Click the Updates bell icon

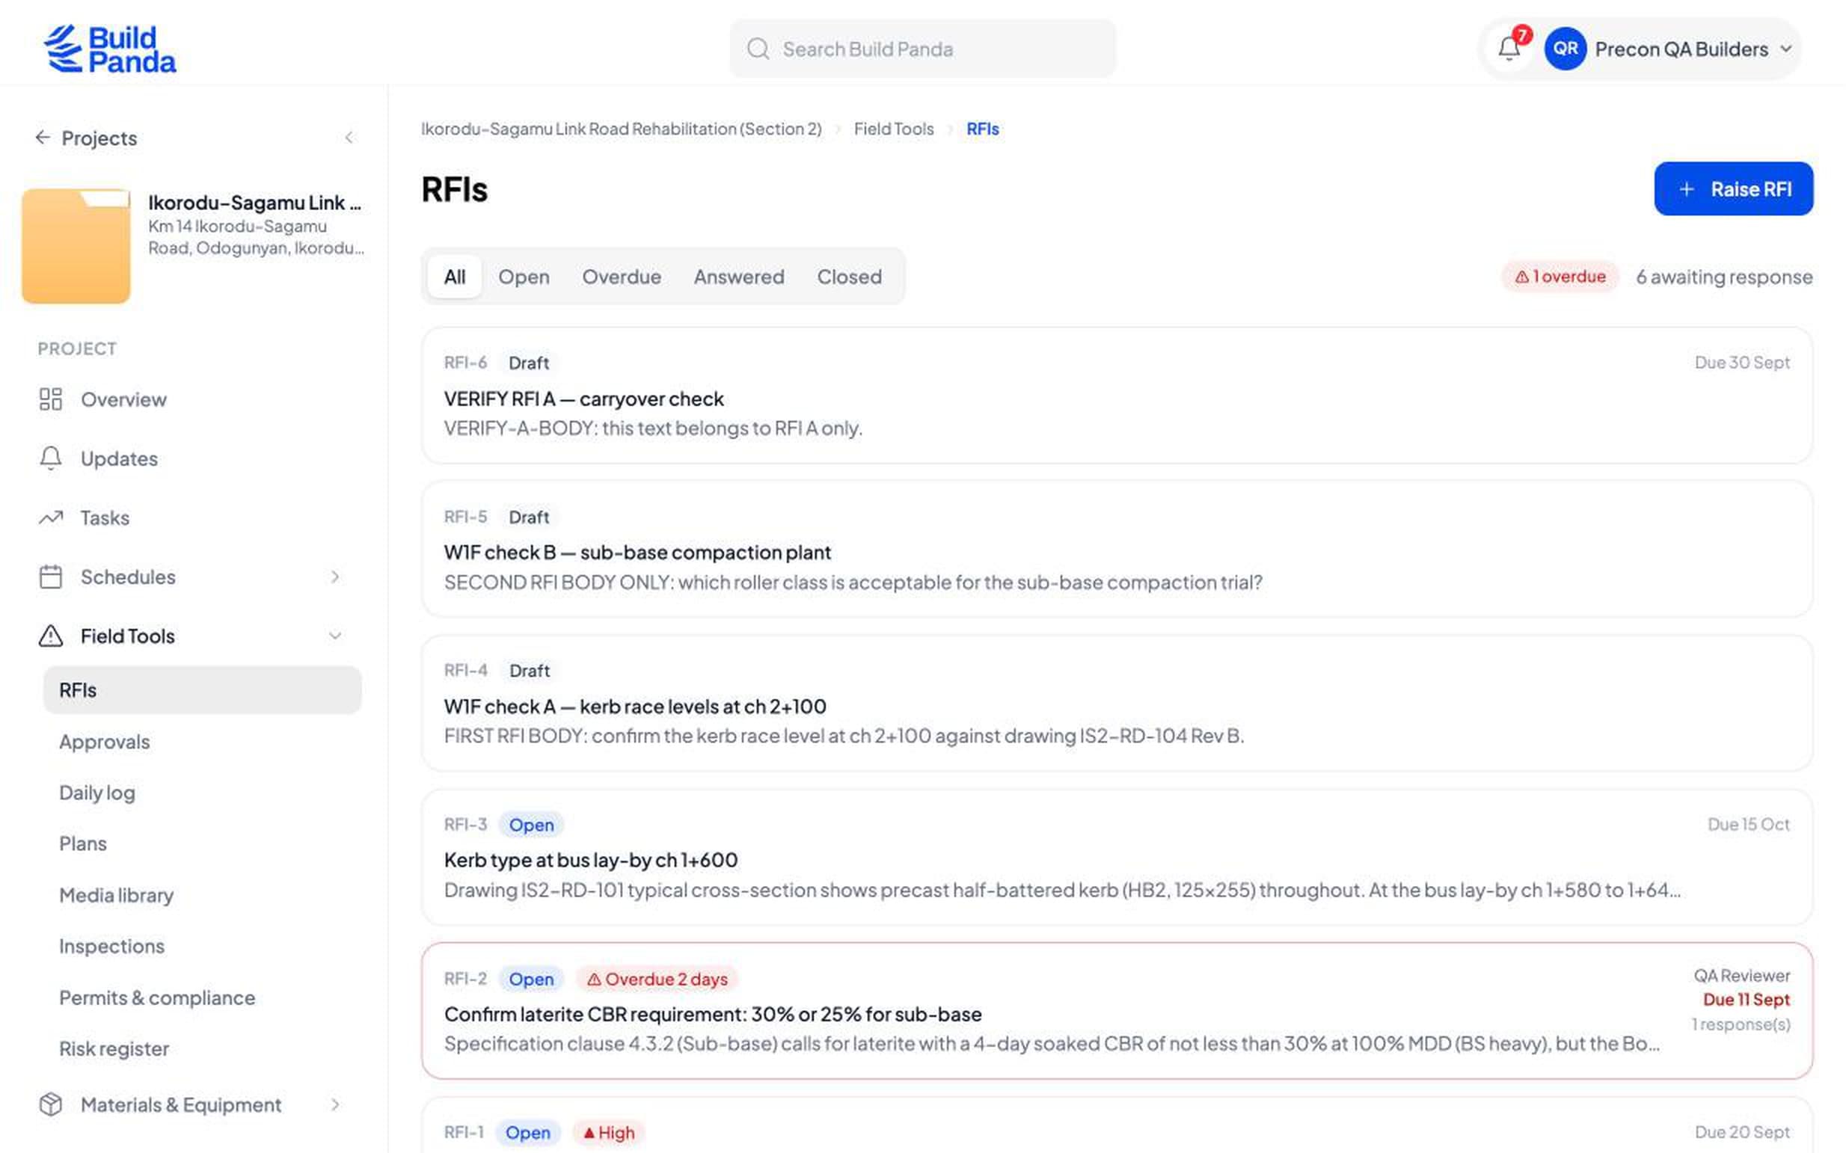pos(50,458)
